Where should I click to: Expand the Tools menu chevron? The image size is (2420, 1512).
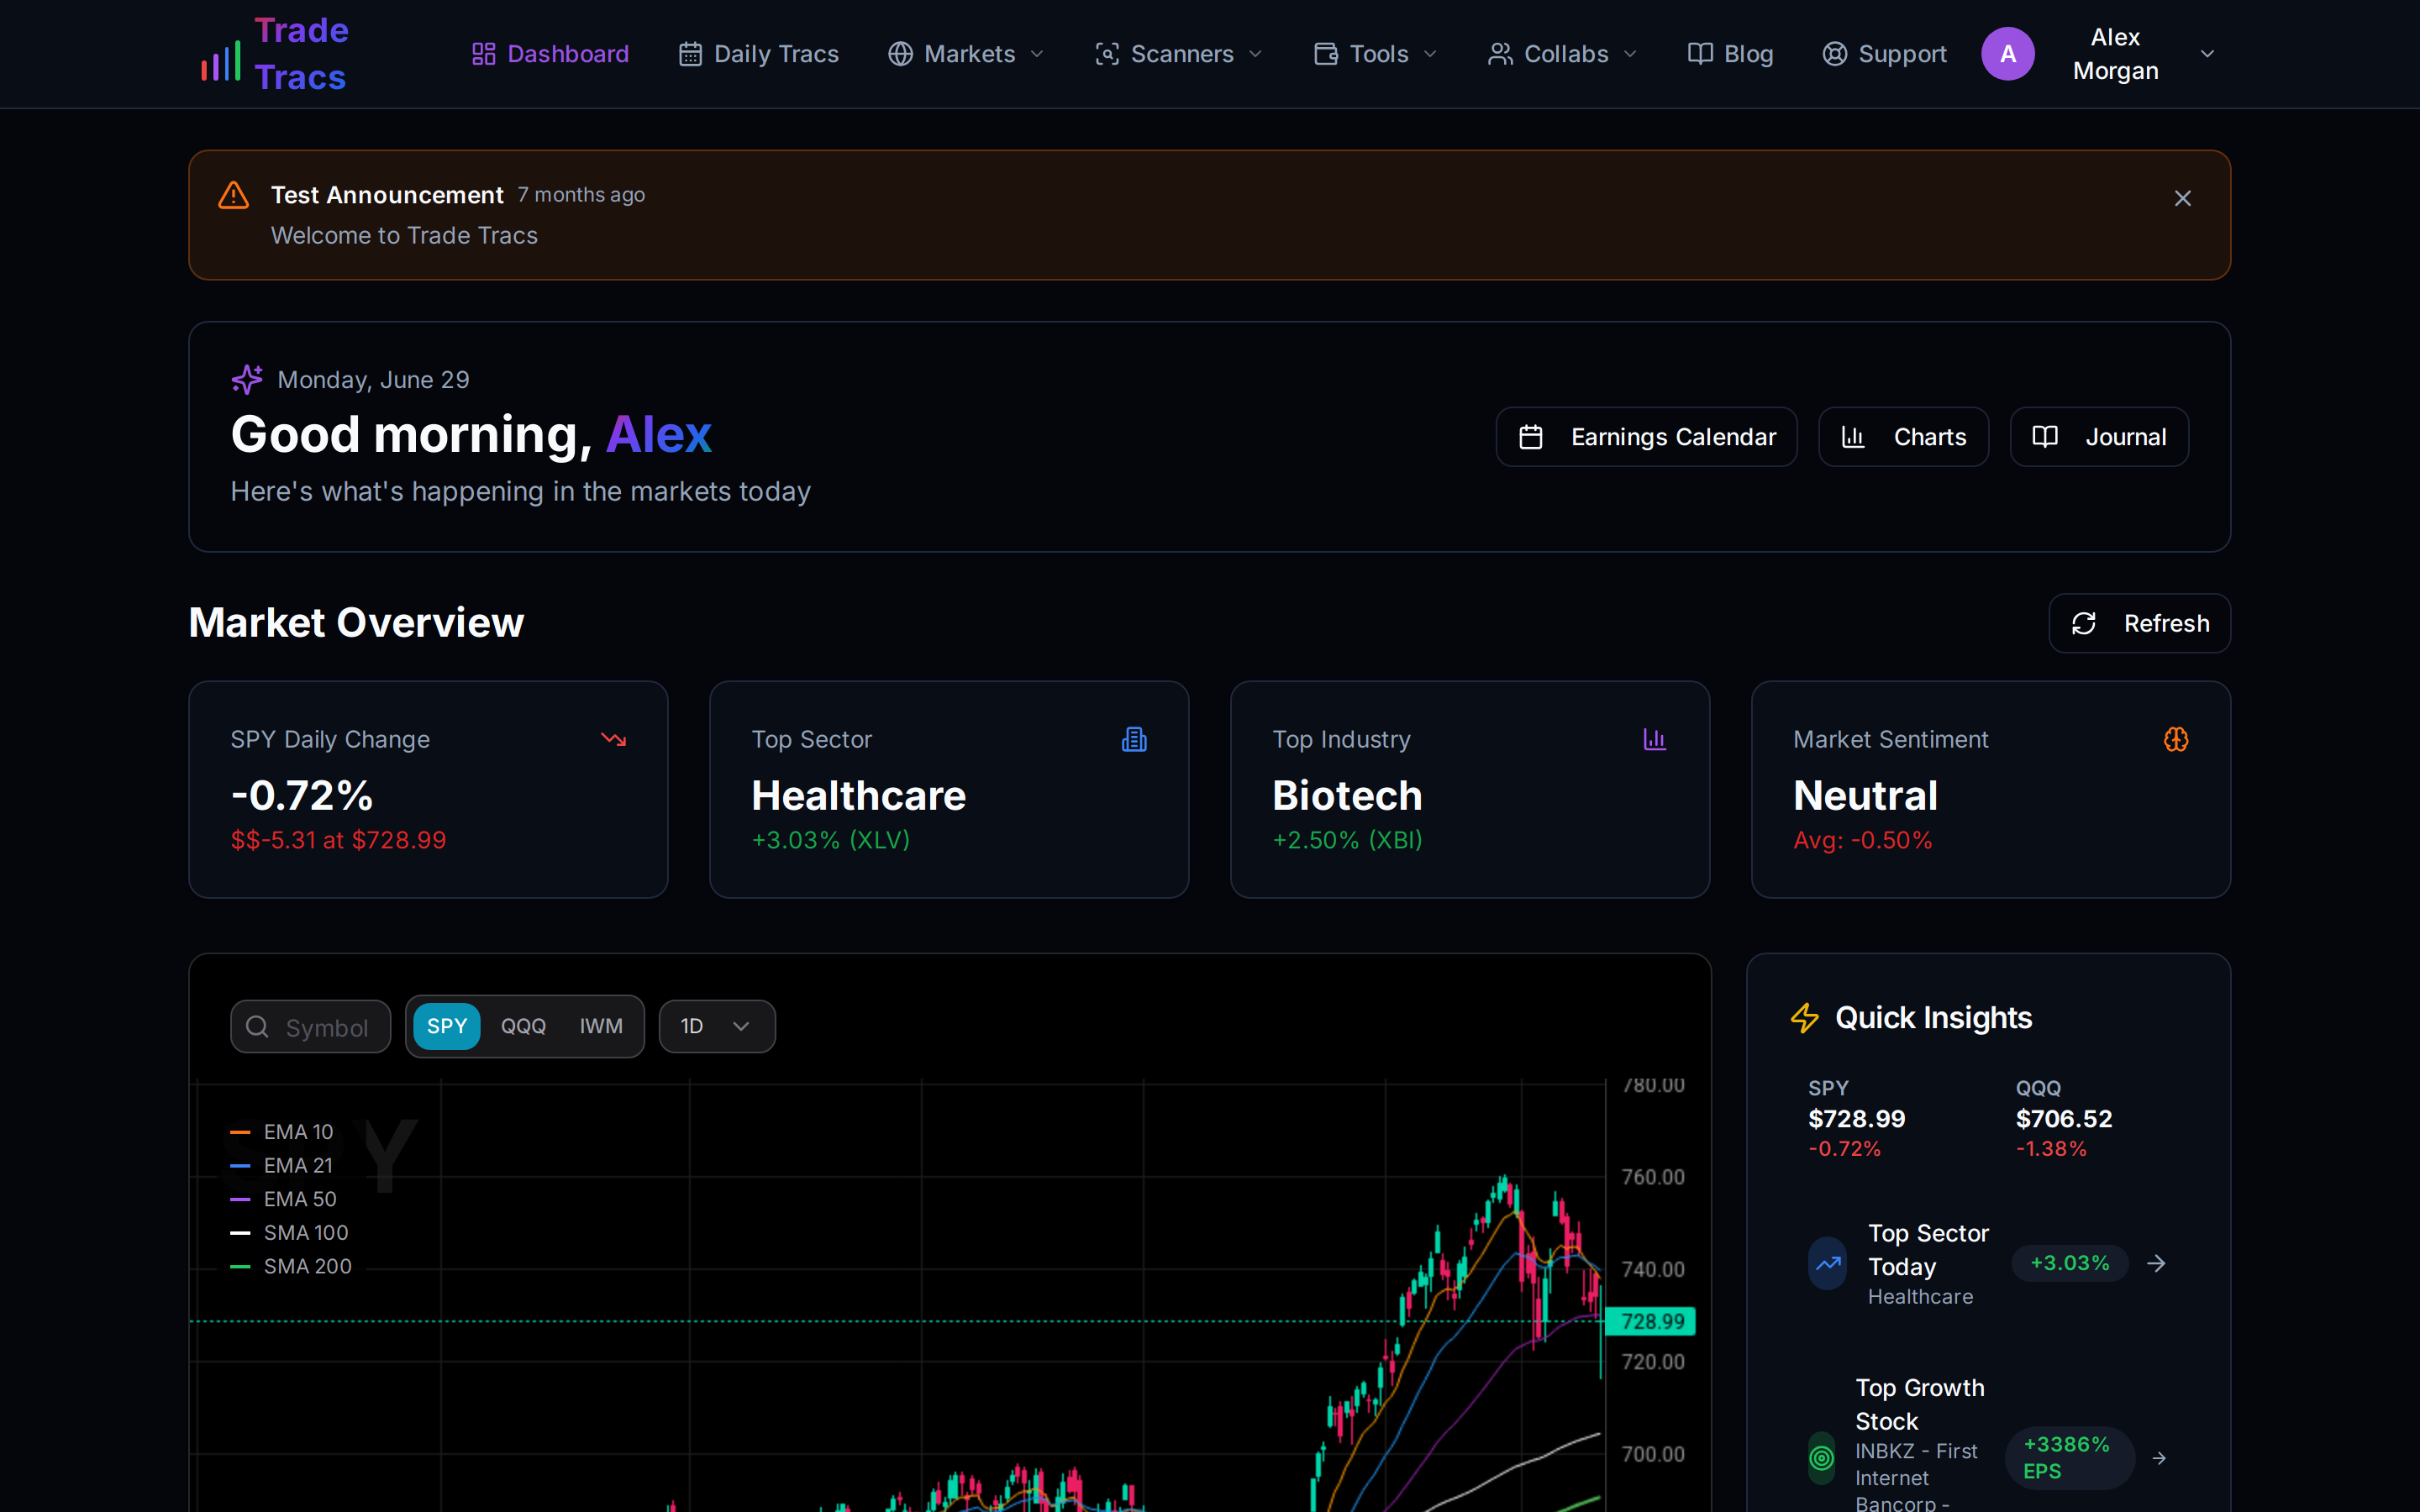[1430, 54]
